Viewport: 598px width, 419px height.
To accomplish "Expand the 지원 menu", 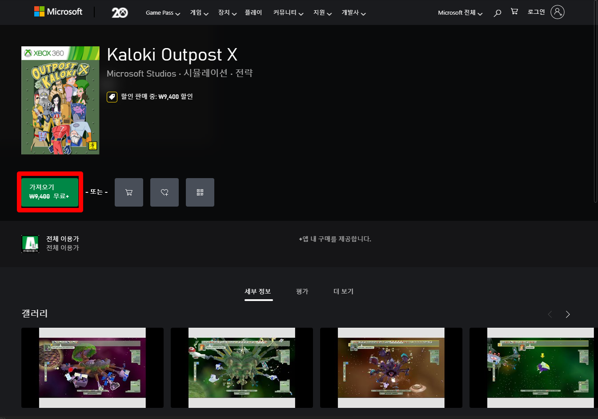I will coord(322,13).
